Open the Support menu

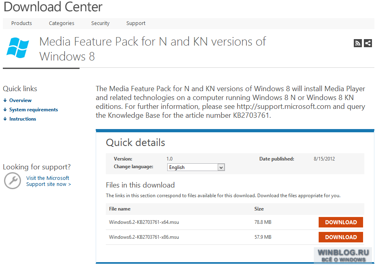click(x=136, y=23)
